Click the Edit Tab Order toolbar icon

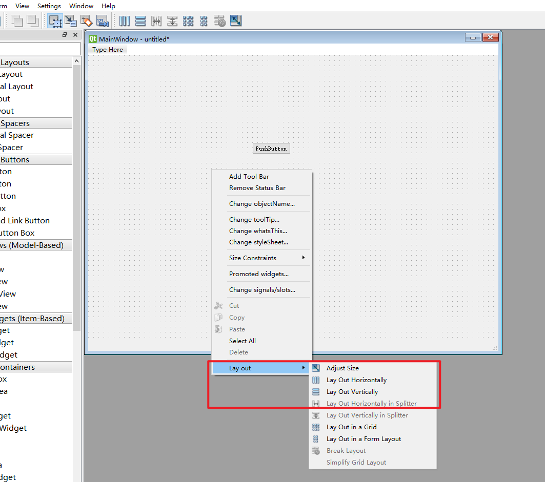(x=102, y=21)
